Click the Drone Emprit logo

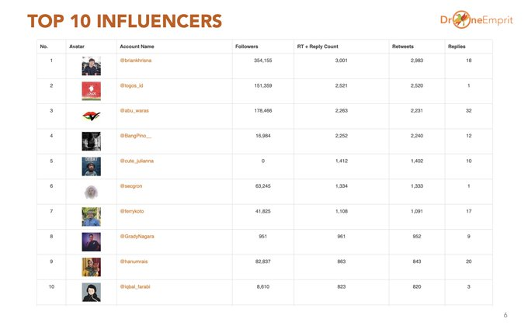474,20
